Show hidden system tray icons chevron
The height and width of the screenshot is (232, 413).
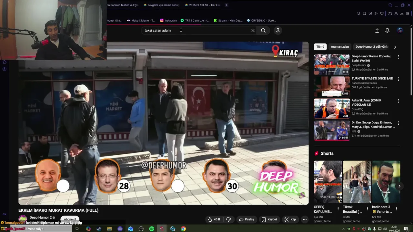click(343, 229)
